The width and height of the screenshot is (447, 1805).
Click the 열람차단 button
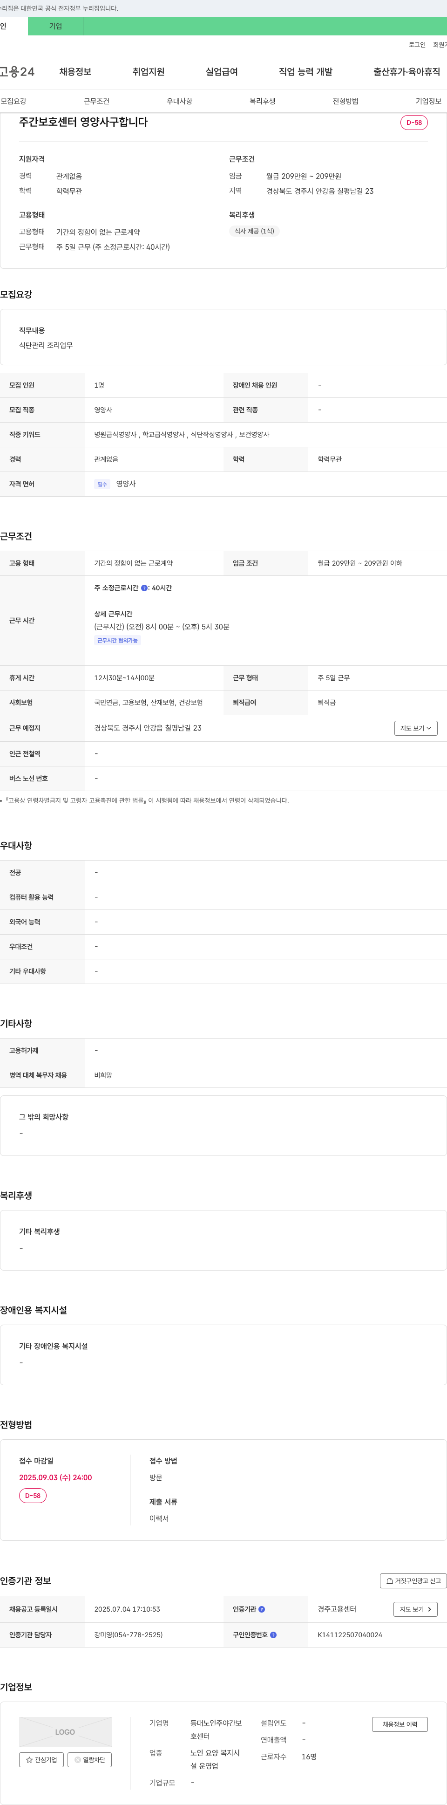click(x=90, y=1759)
